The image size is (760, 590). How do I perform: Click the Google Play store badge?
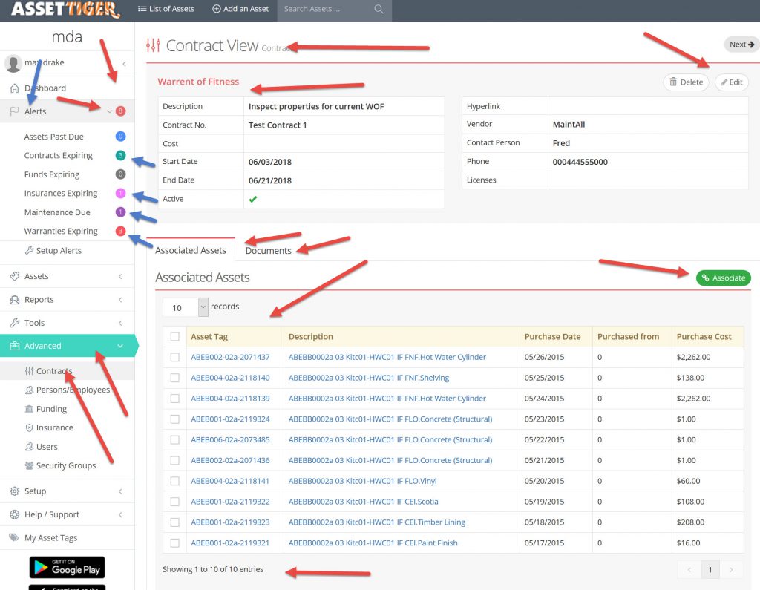(x=67, y=567)
